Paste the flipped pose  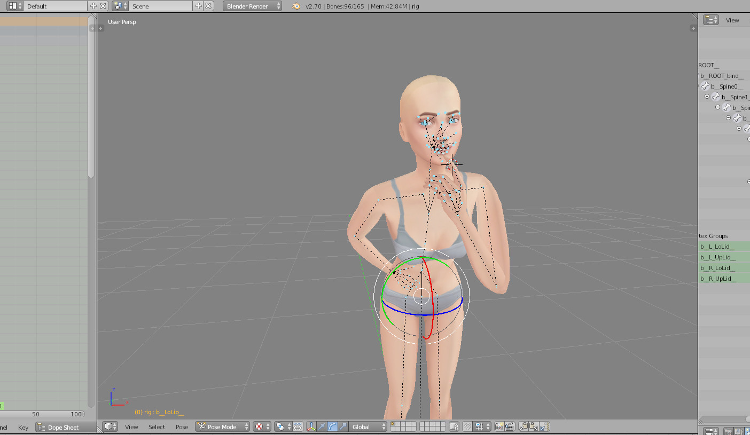point(544,426)
